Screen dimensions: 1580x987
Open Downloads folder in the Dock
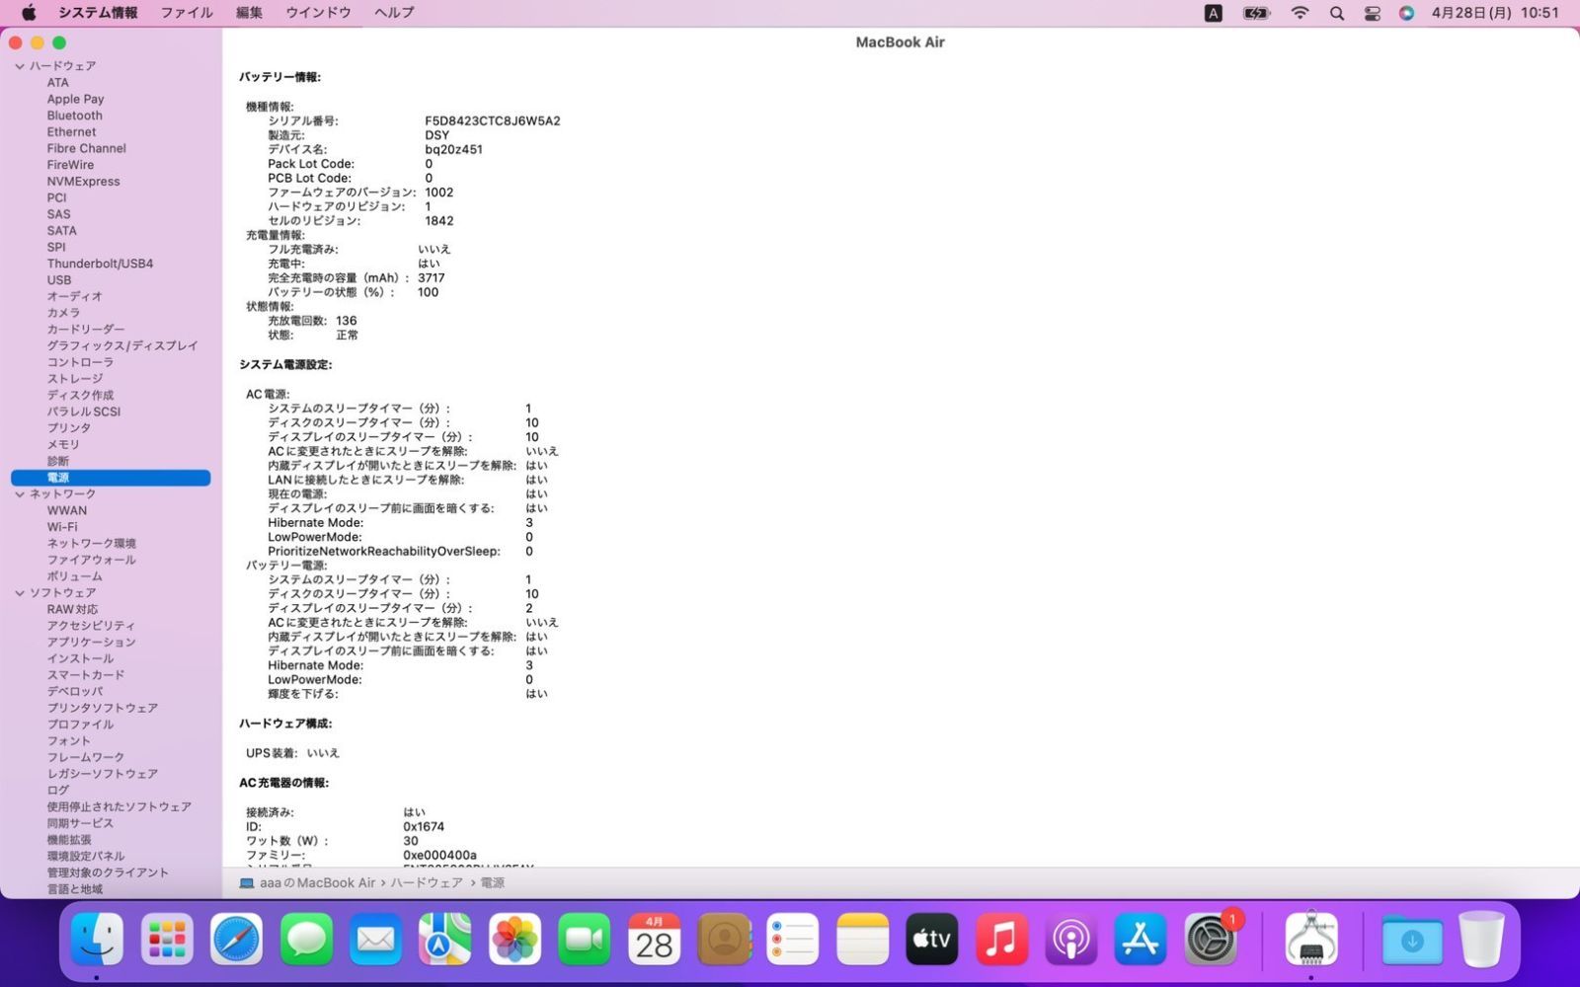tap(1412, 939)
